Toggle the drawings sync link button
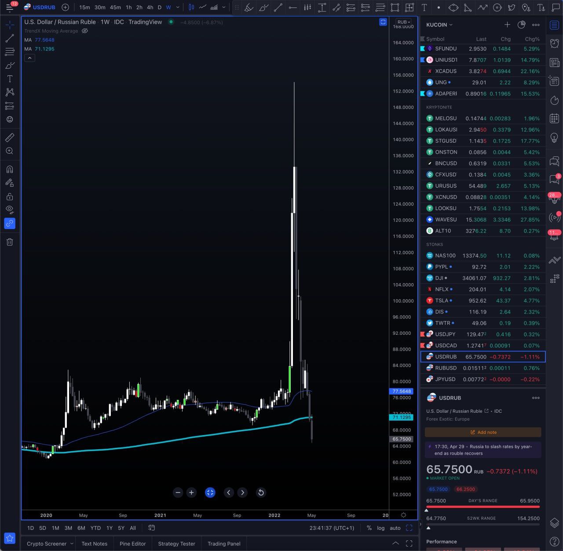The image size is (563, 551). 10,223
